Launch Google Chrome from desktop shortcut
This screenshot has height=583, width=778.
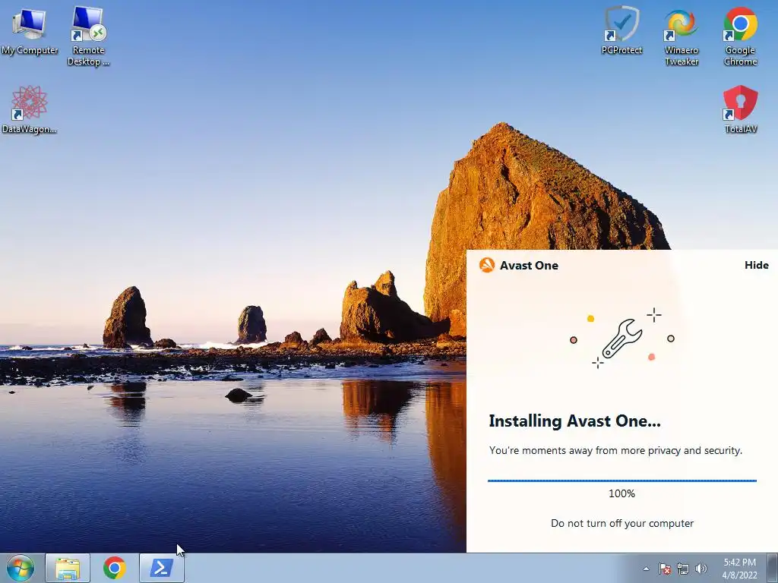point(740,36)
